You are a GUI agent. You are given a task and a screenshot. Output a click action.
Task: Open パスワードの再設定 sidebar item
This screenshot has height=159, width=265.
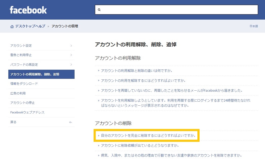(x=41, y=65)
